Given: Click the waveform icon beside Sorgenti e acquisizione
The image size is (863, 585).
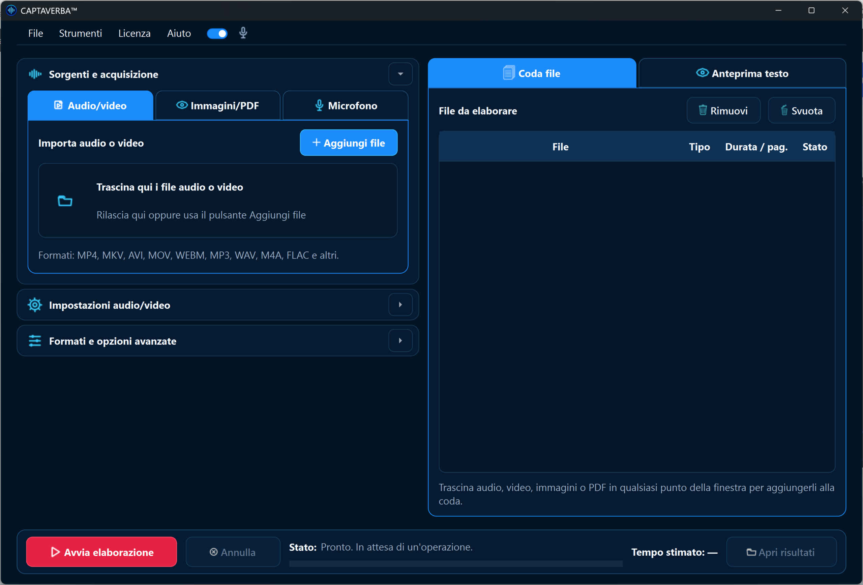Looking at the screenshot, I should click(35, 74).
